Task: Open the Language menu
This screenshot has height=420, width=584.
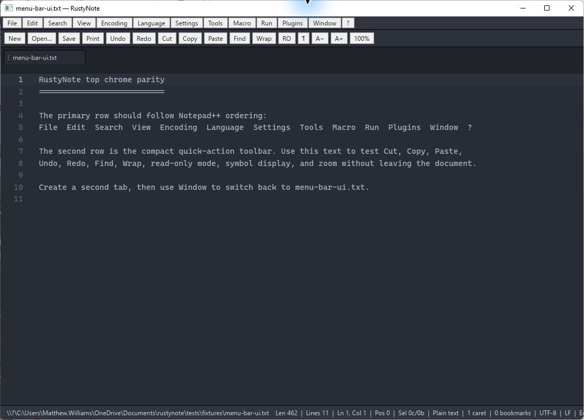Action: pos(151,23)
